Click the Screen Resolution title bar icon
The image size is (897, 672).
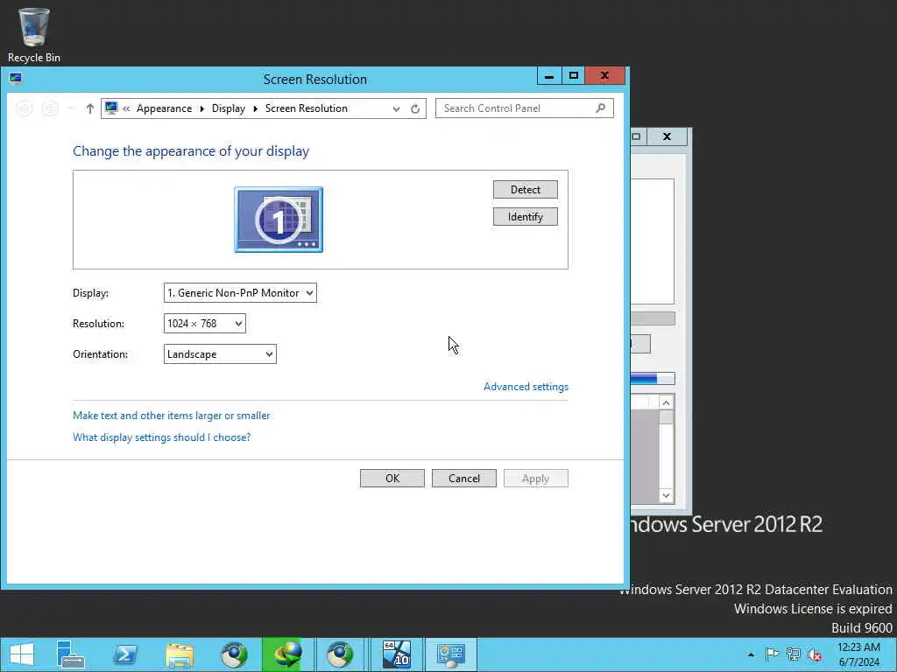16,79
